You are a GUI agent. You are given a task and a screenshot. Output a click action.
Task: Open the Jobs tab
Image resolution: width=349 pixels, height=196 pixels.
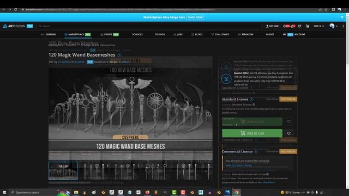coord(178,34)
